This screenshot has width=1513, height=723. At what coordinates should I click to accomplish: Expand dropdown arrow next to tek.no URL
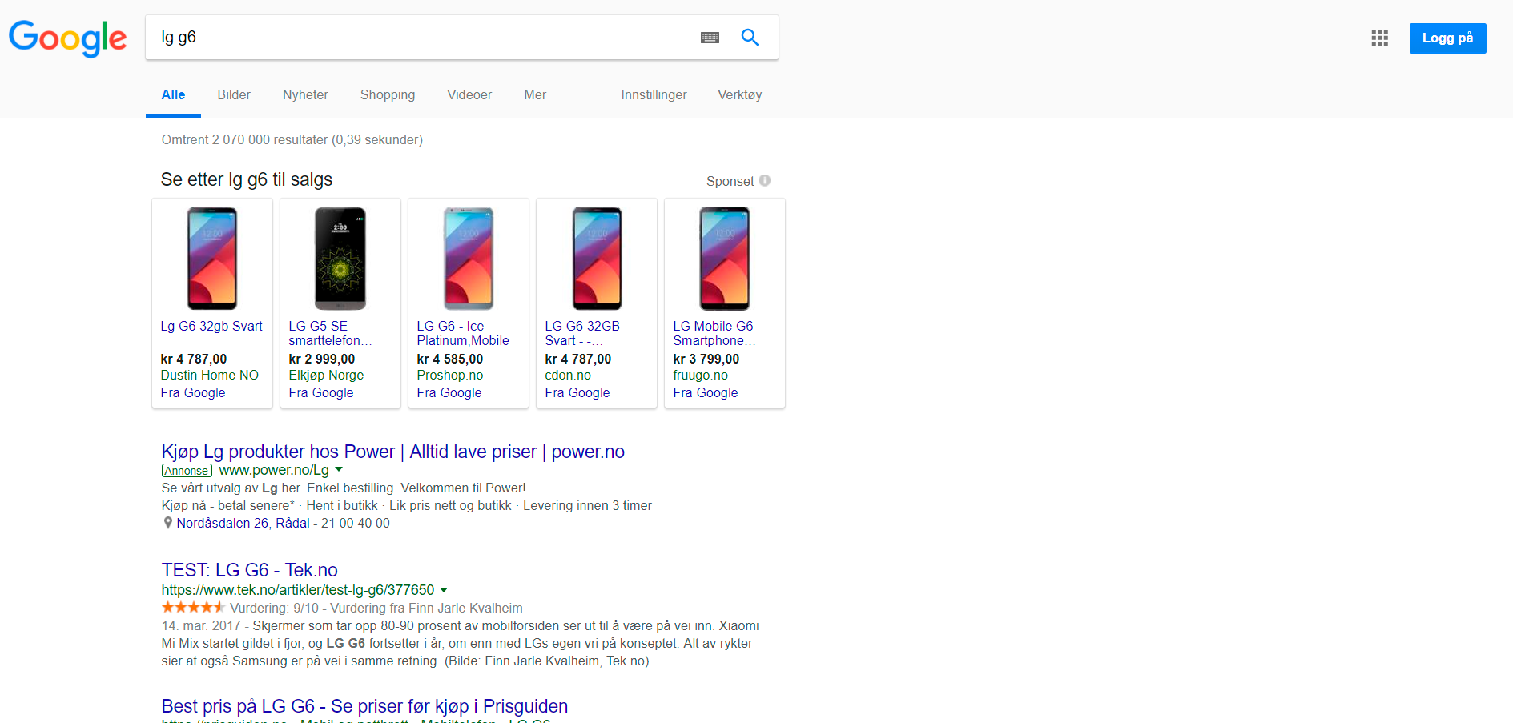(444, 590)
